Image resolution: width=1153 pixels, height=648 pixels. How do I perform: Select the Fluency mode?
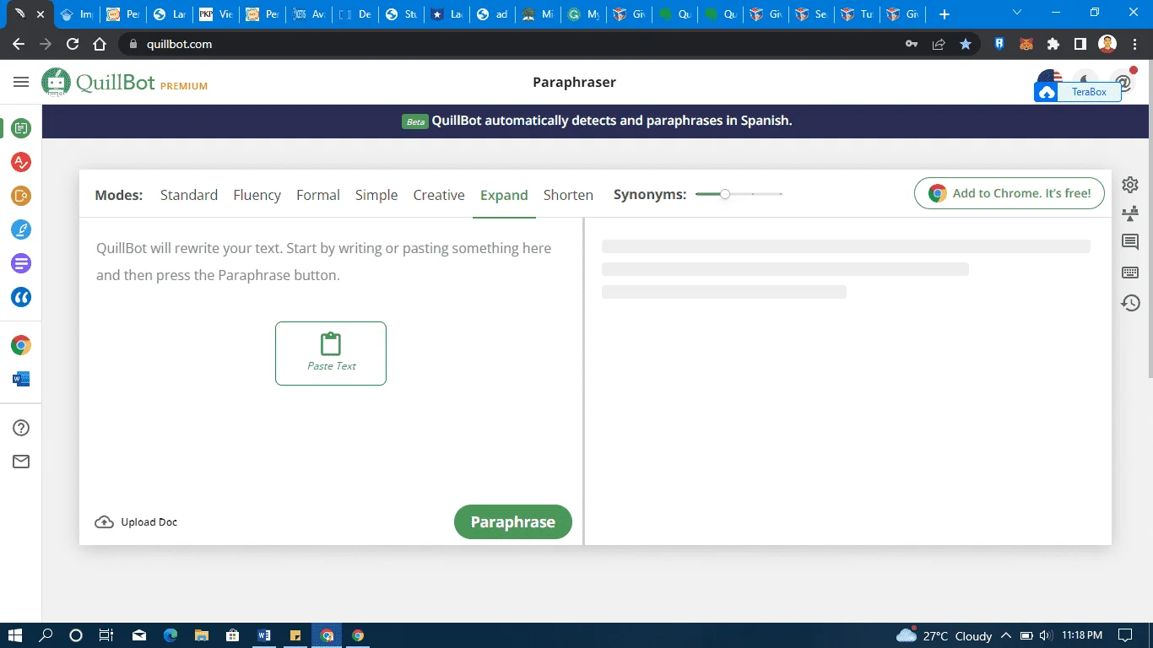click(x=257, y=195)
